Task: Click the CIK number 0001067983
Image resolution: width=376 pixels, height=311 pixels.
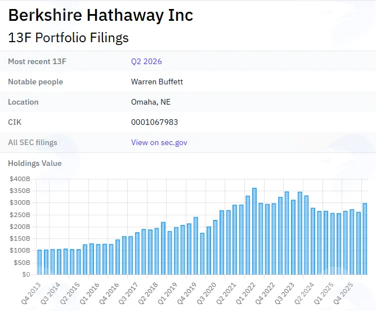Action: (154, 122)
